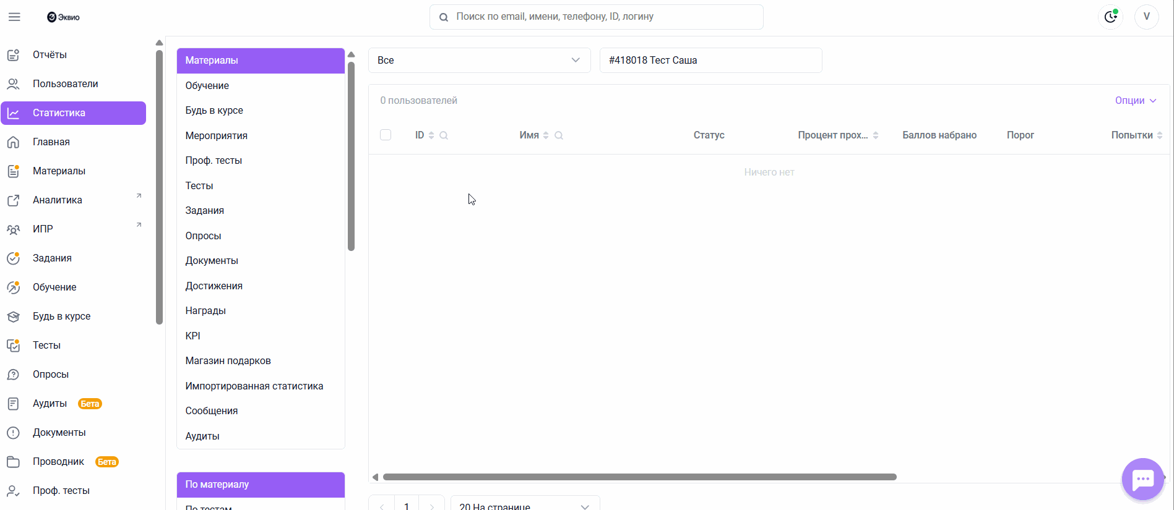The height and width of the screenshot is (510, 1174).
Task: Select Обучение in the materials list
Action: (x=261, y=86)
